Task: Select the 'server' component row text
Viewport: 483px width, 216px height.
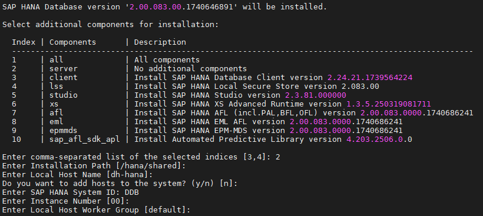Action: [x=64, y=69]
